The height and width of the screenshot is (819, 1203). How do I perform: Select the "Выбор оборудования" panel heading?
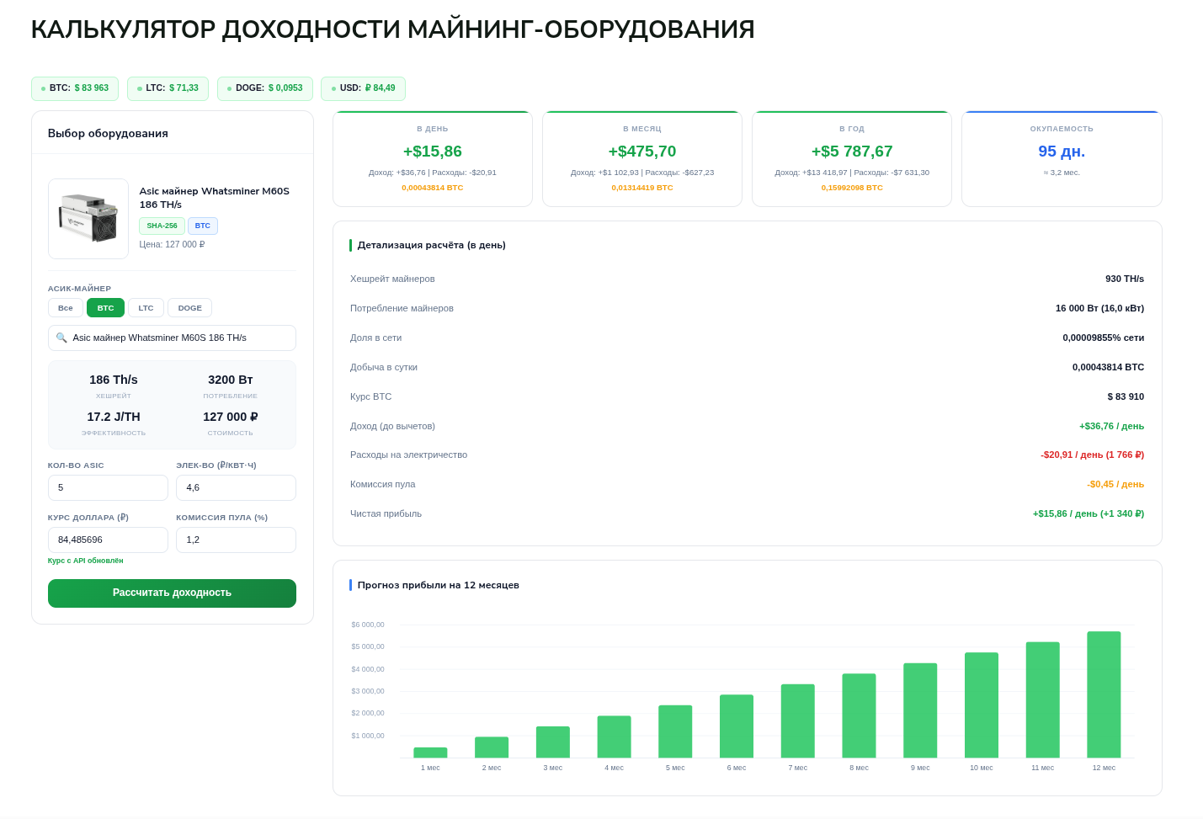tap(108, 133)
